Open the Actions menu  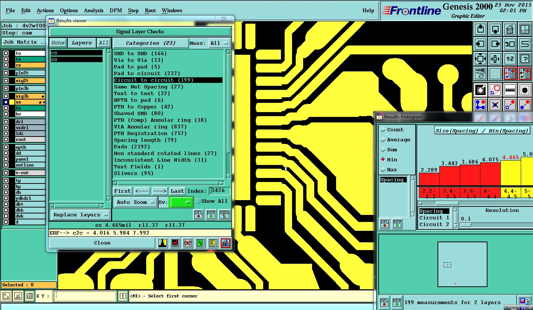pyautogui.click(x=45, y=10)
